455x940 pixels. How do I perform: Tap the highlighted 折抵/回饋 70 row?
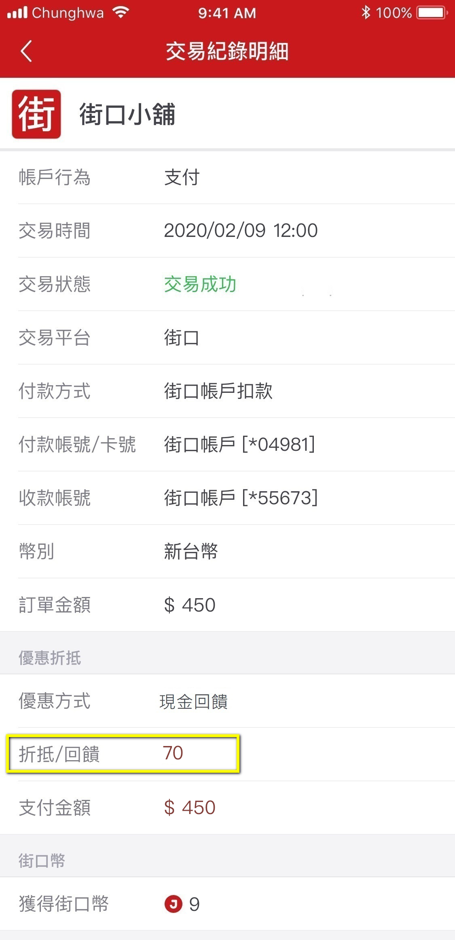pos(123,754)
